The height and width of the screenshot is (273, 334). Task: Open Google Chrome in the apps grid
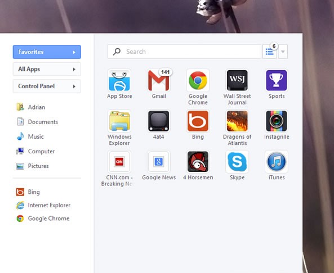(x=198, y=80)
